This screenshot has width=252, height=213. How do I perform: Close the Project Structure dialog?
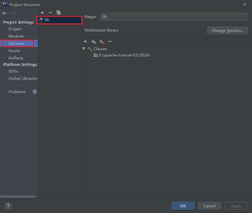pos(244,4)
